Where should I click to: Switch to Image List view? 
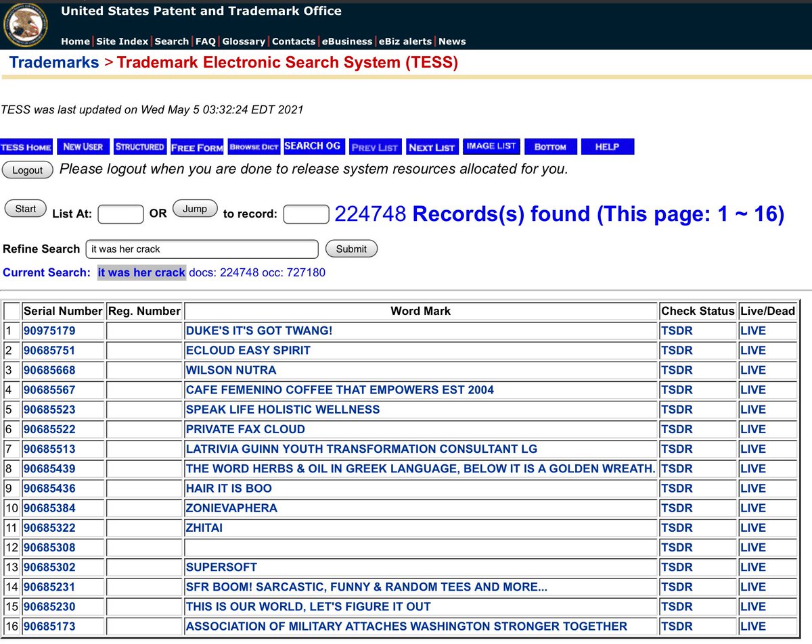click(491, 147)
